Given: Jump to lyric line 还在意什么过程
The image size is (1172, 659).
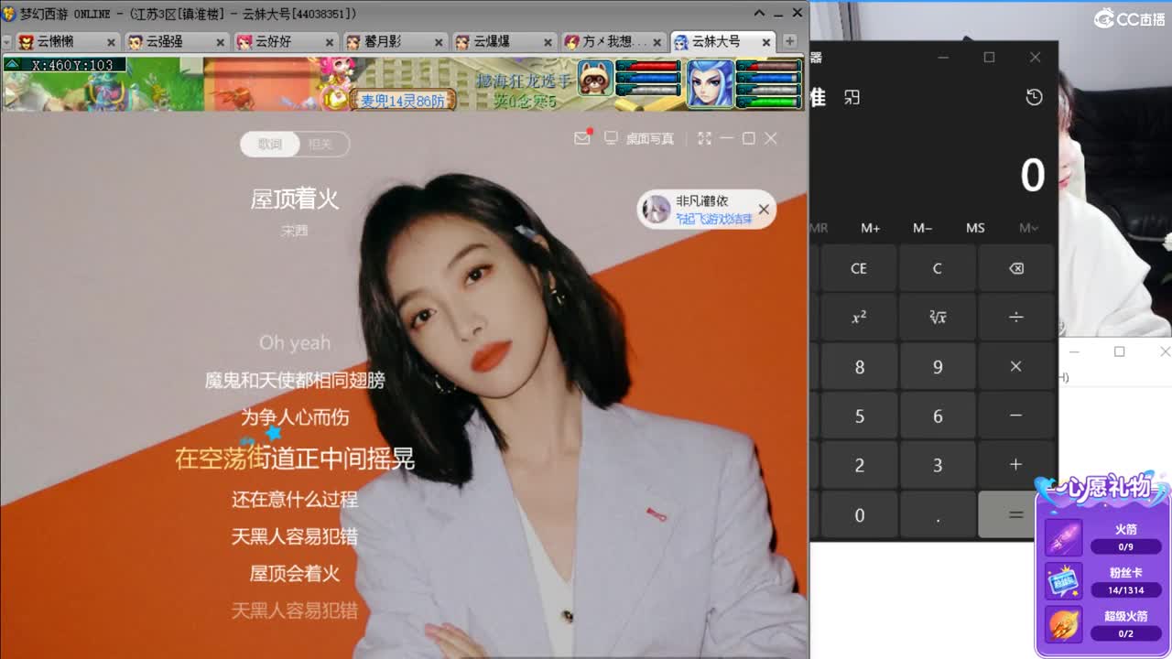Looking at the screenshot, I should (295, 500).
